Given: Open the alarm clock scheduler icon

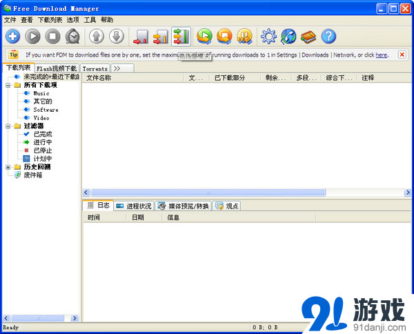Looking at the screenshot, I should (x=72, y=36).
